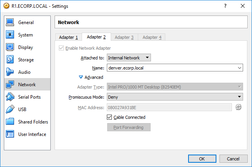Collapse the Advanced section triangle

point(81,77)
